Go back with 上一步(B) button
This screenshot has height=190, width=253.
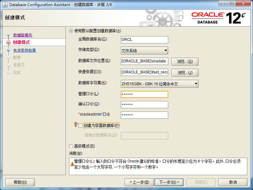point(139,182)
